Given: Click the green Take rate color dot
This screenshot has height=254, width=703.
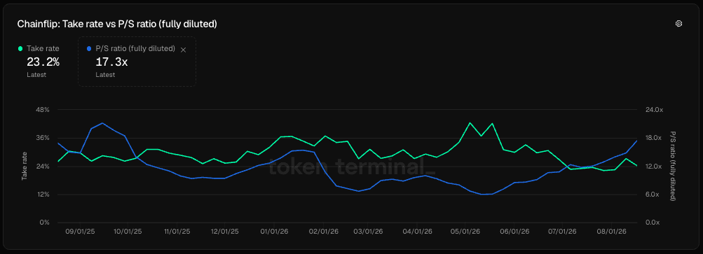Looking at the screenshot, I should (x=20, y=48).
